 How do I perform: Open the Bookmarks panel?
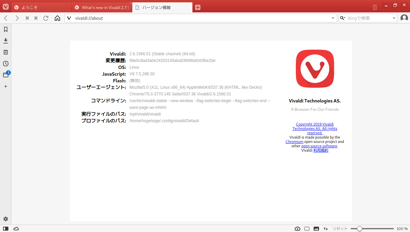6,29
